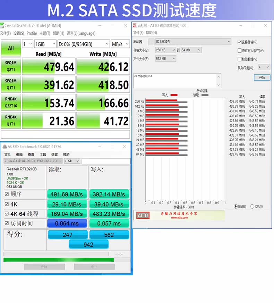The height and width of the screenshot is (303, 274).
Task: Click the ATTO window title bar icon
Action: coord(135,25)
